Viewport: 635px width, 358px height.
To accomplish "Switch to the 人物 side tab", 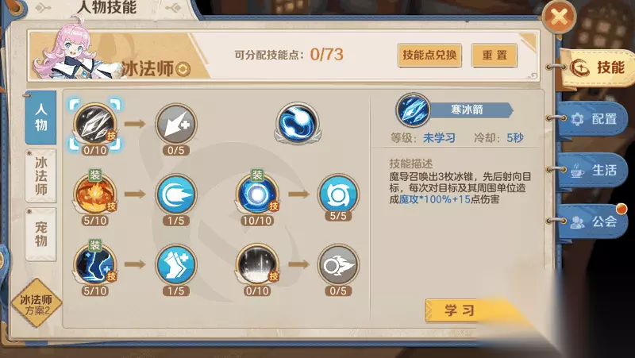I will pos(40,117).
